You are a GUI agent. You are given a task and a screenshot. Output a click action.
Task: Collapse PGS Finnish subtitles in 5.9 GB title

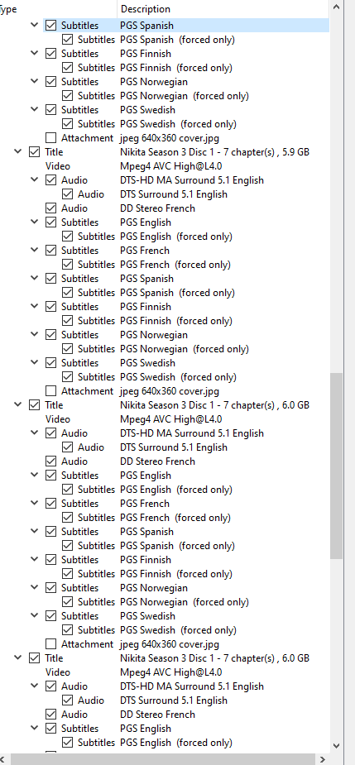(x=35, y=306)
